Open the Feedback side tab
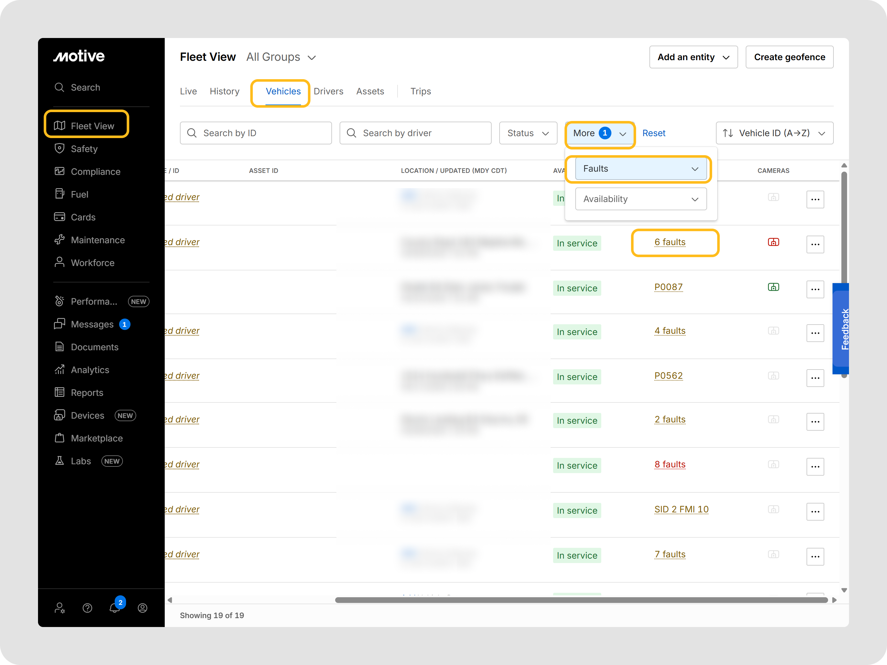 (840, 329)
